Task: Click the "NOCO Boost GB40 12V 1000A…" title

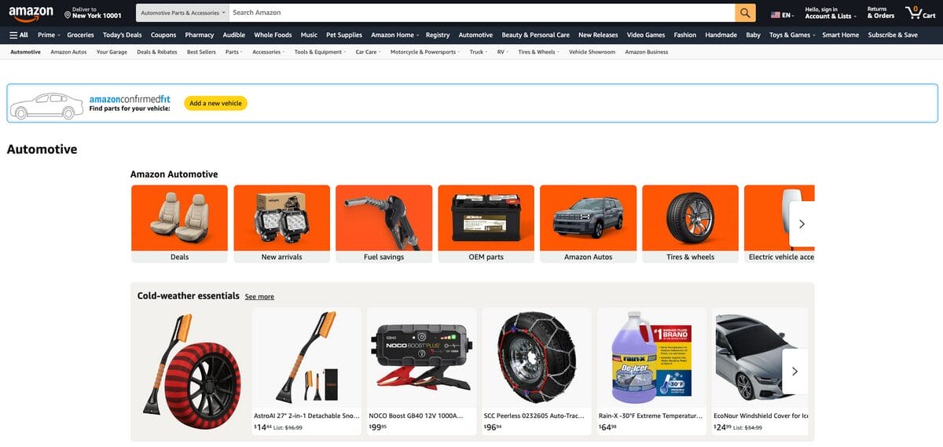Action: [x=416, y=416]
